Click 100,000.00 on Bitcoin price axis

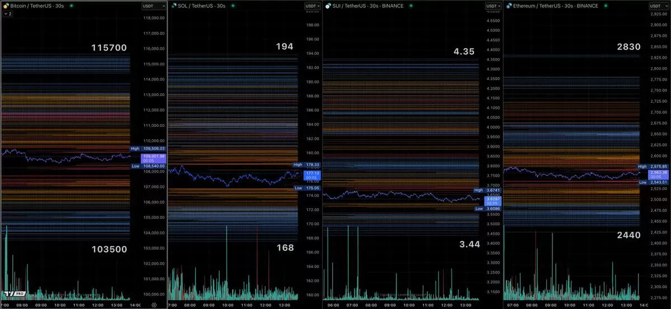(154, 294)
